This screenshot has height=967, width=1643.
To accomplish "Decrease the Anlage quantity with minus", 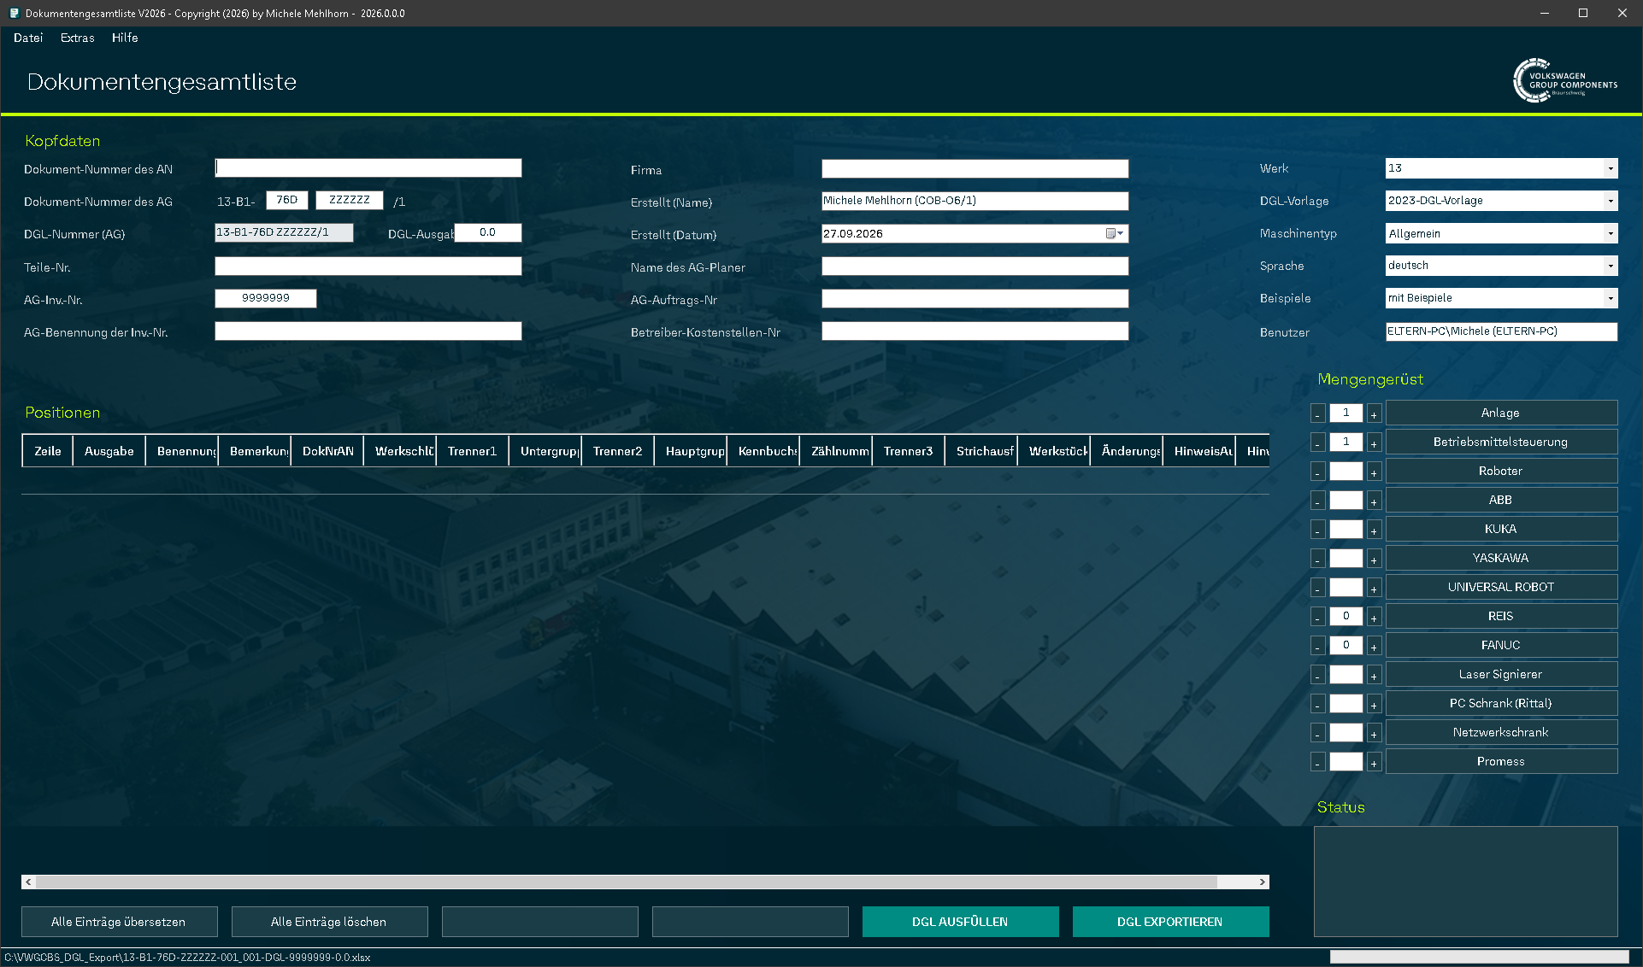I will pos(1317,414).
